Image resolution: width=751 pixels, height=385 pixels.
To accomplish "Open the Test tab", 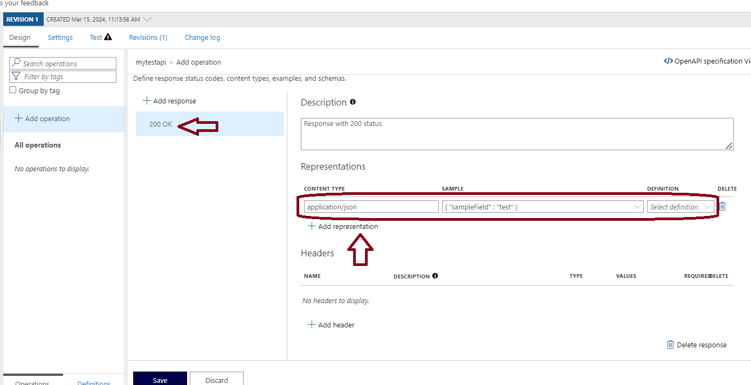I will 96,37.
